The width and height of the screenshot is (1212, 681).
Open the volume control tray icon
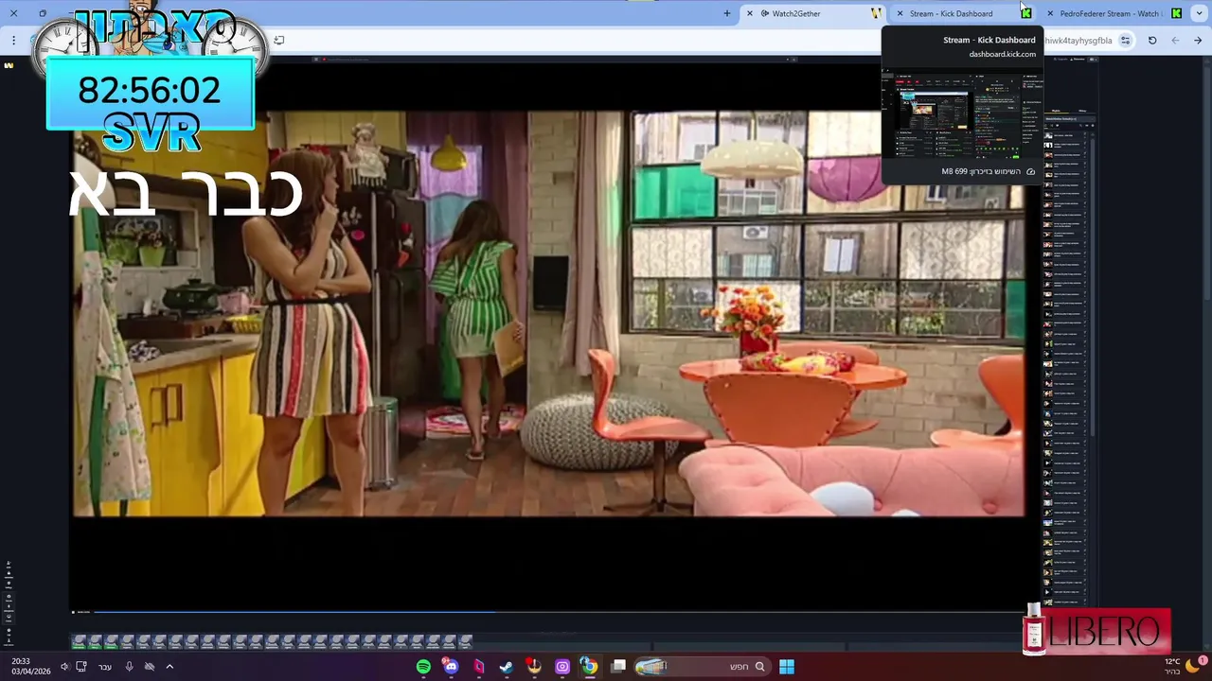64,667
